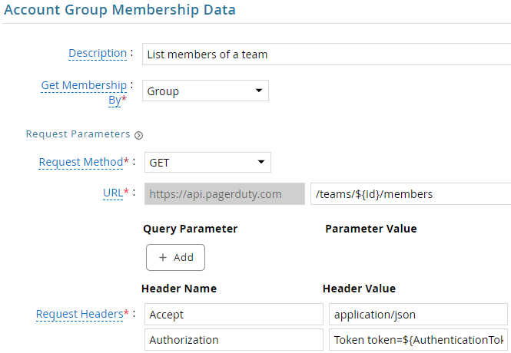Click the Account Group Membership Data heading
This screenshot has width=511, height=353.
coord(120,10)
